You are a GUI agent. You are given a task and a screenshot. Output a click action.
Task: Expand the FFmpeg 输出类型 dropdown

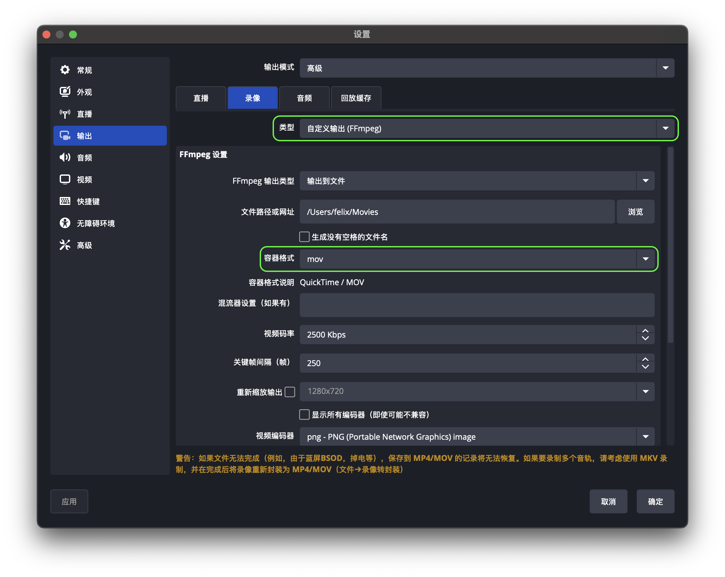click(477, 181)
